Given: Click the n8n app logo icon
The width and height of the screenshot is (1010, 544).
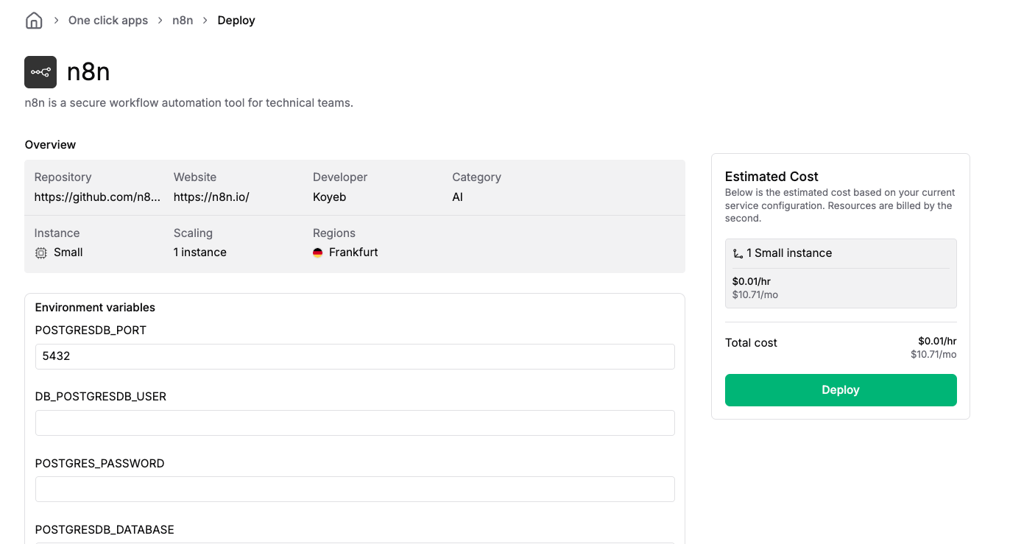Looking at the screenshot, I should pyautogui.click(x=40, y=71).
